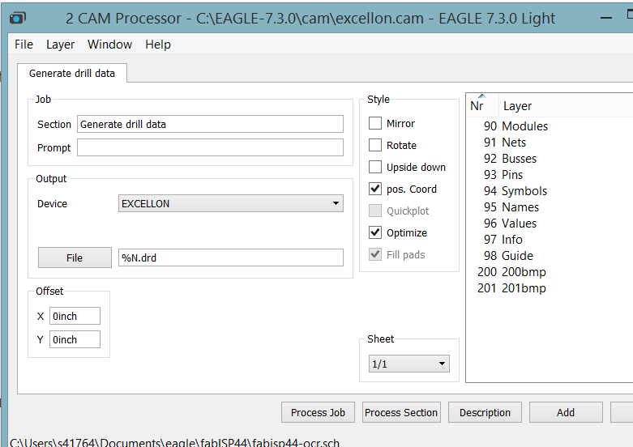The height and width of the screenshot is (447, 633).
Task: Minimize the CAM Processor window
Action: 606,18
